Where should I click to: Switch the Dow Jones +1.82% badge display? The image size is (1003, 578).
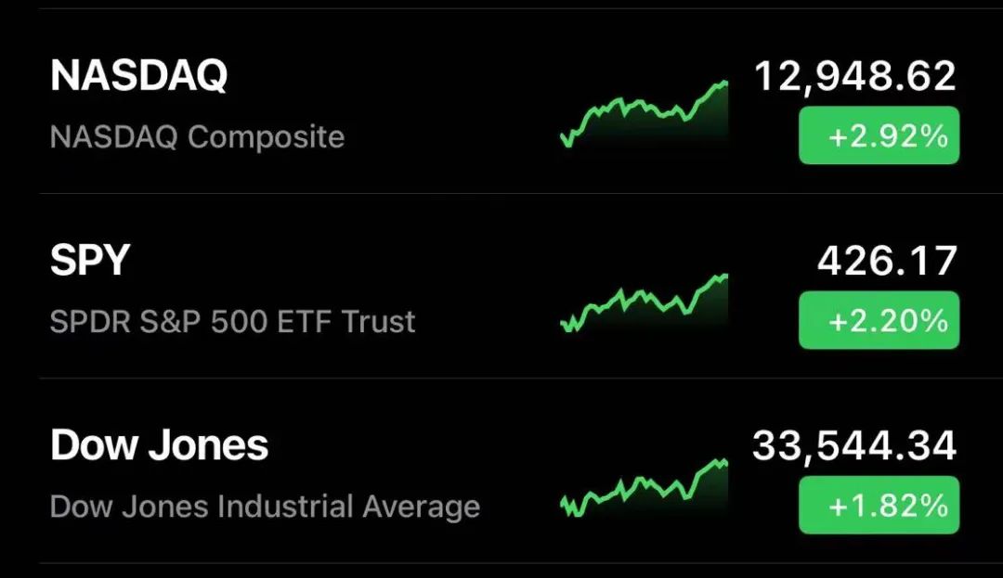879,506
